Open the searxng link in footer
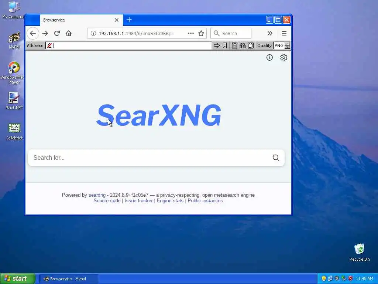Viewport: 378px width, 284px height. pyautogui.click(x=97, y=195)
